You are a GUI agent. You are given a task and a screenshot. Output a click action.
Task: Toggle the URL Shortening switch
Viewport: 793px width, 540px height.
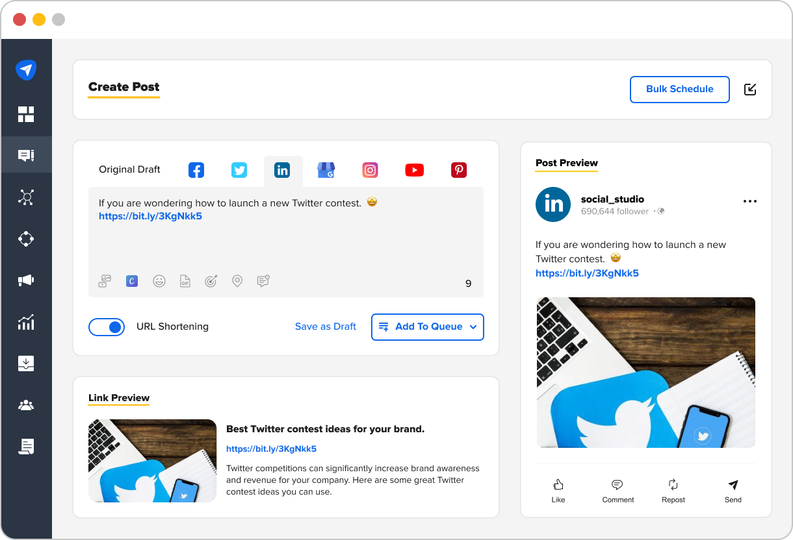point(107,327)
